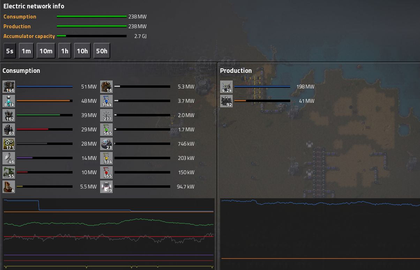The height and width of the screenshot is (270, 420).
Task: Click the Consumption panel heading
Action: [21, 71]
